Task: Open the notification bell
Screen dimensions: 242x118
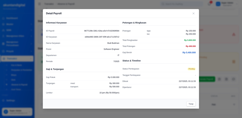Action: [209, 4]
